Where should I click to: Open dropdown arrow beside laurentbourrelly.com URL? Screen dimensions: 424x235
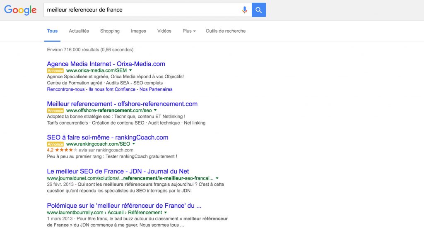[x=166, y=213]
